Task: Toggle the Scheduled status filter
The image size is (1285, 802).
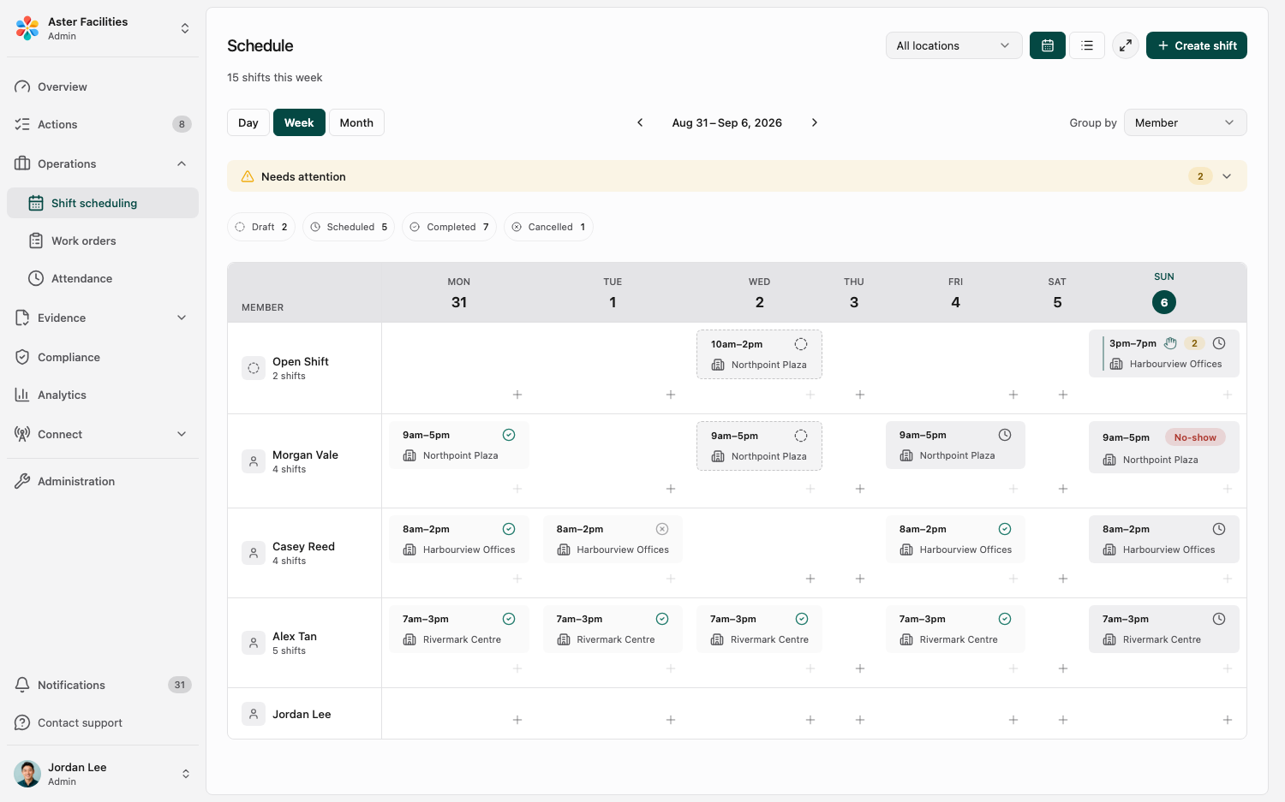Action: click(x=349, y=227)
